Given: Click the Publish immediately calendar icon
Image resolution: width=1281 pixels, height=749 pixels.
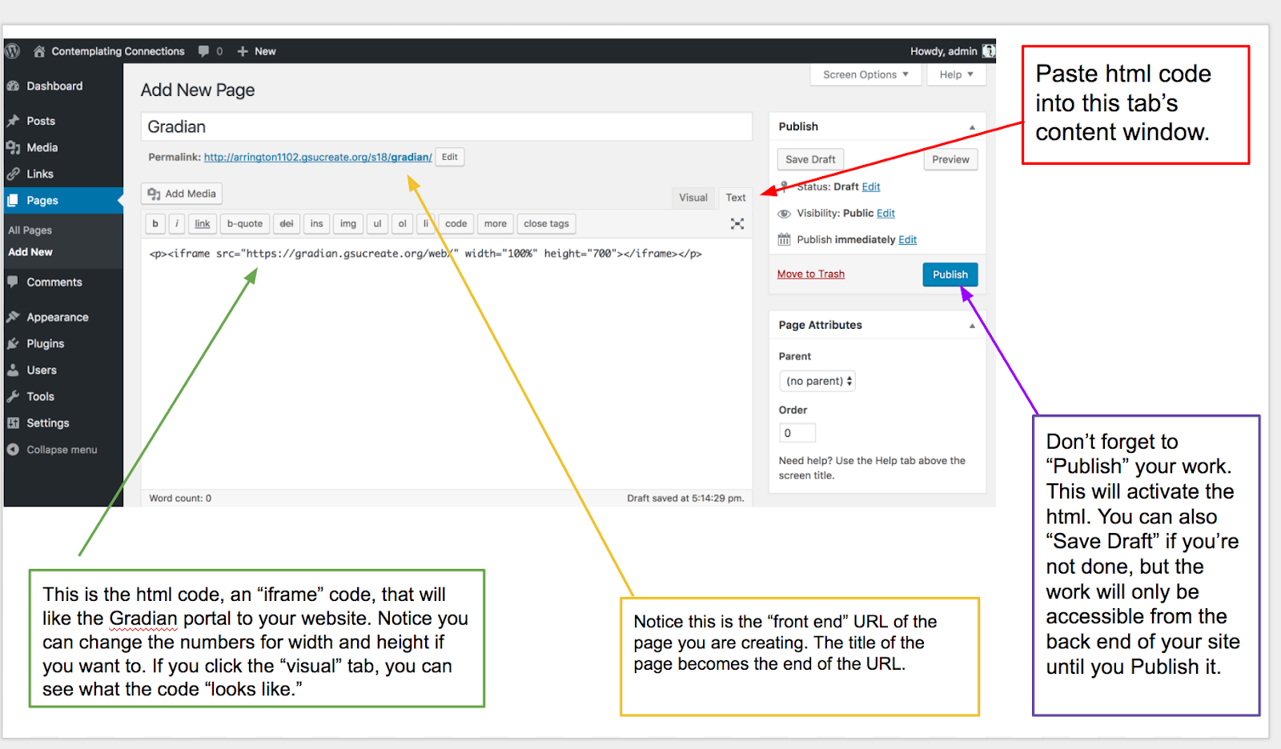Looking at the screenshot, I should pyautogui.click(x=785, y=239).
